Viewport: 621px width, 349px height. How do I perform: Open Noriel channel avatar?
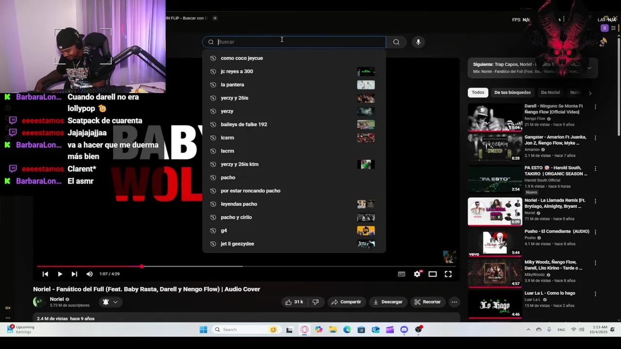tap(39, 302)
